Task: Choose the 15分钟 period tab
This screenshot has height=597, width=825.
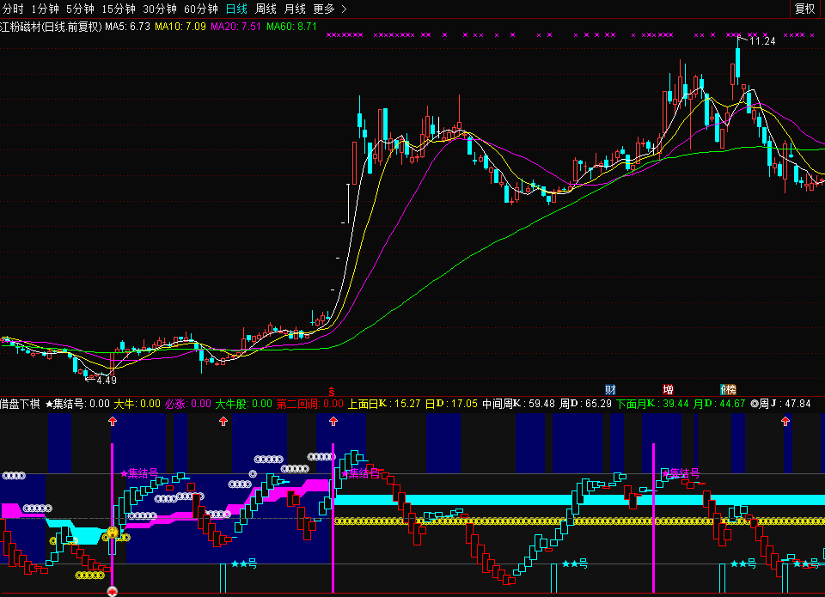Action: [119, 9]
